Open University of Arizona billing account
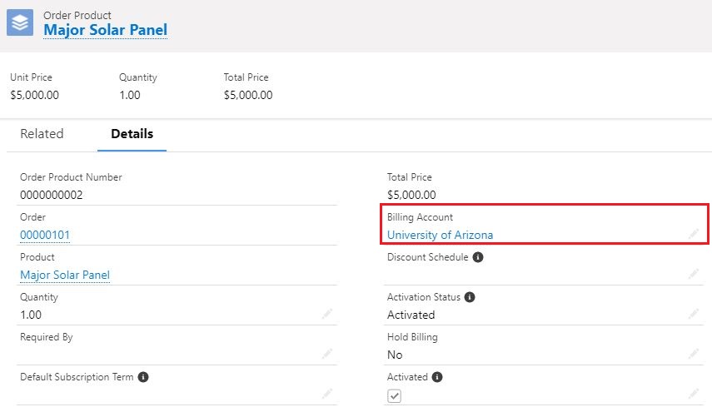This screenshot has height=407, width=712. [440, 235]
